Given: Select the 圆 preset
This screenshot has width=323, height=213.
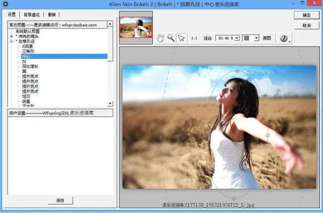Looking at the screenshot, I should [x=24, y=71].
